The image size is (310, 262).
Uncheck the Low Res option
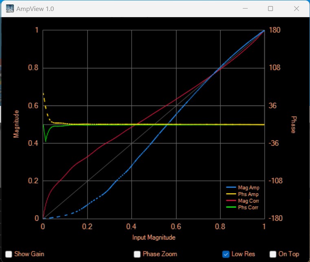pos(226,254)
